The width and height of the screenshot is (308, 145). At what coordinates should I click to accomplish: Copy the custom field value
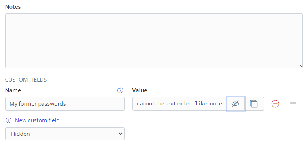pos(253,104)
